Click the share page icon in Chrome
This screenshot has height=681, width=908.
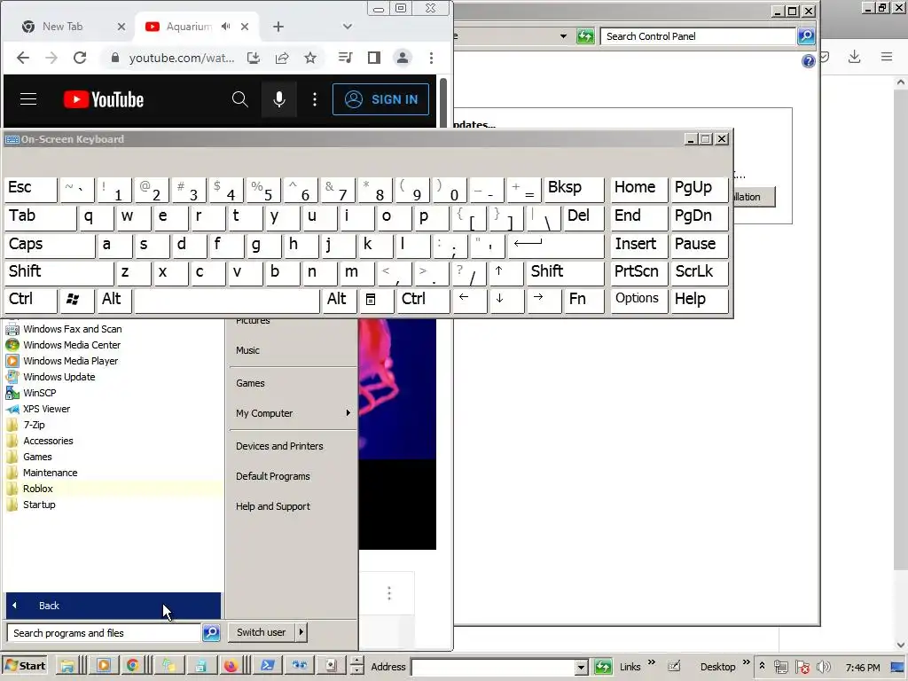tap(282, 58)
